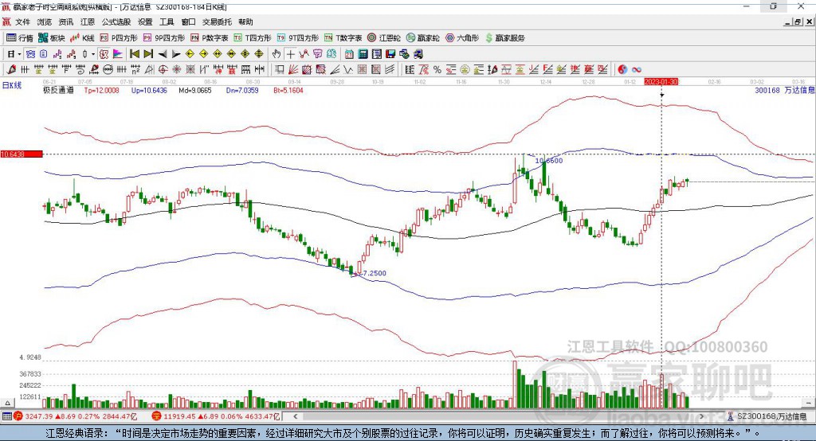Image resolution: width=816 pixels, height=441 pixels.
Task: Open the 江恩 menu
Action: pos(88,21)
